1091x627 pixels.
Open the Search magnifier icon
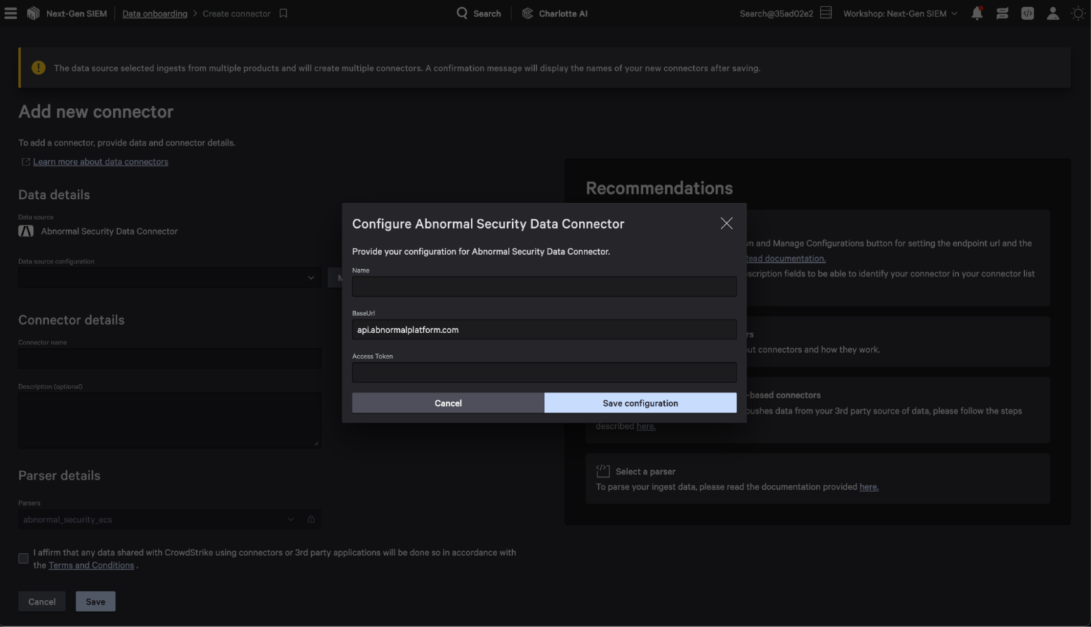[462, 13]
